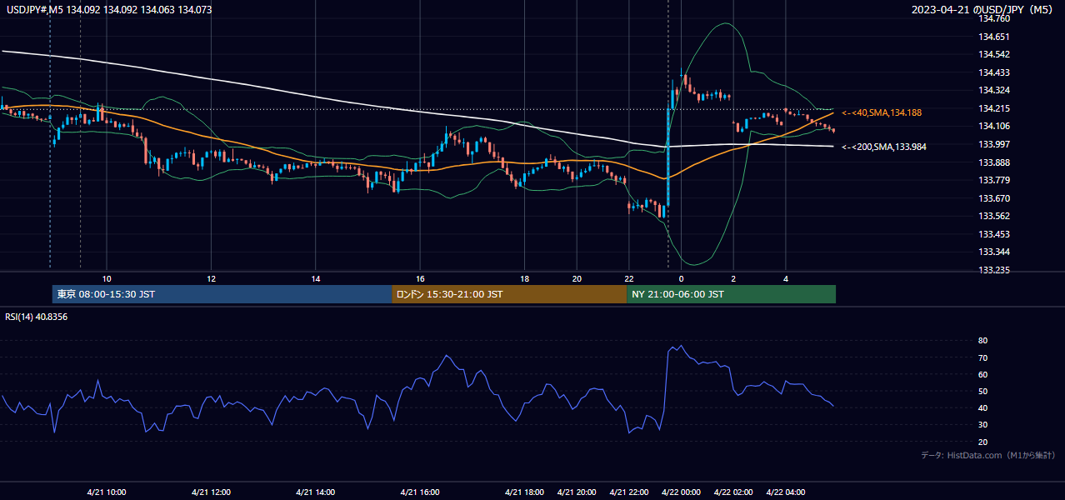The image size is (1065, 500).
Task: Click hour tick 4 under price chart
Action: tap(786, 278)
